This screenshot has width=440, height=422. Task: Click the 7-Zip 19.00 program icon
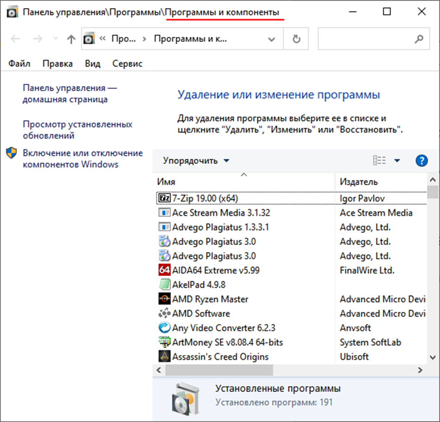coord(164,198)
